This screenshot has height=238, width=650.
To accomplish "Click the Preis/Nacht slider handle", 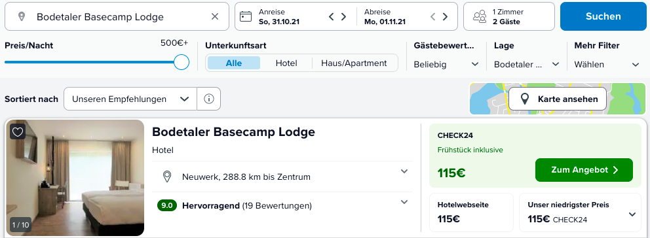I will 182,63.
